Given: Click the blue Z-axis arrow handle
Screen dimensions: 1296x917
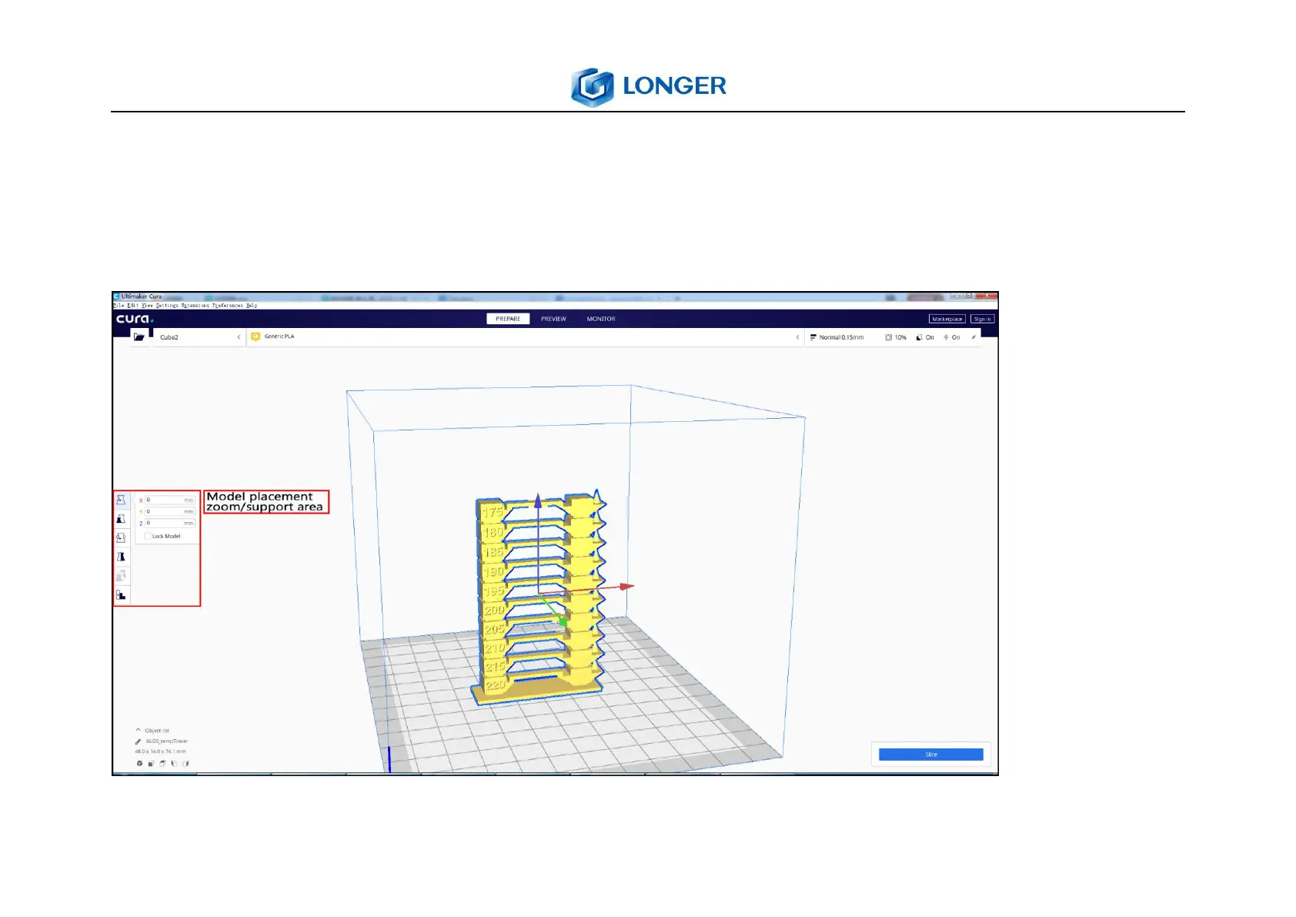Looking at the screenshot, I should (538, 501).
